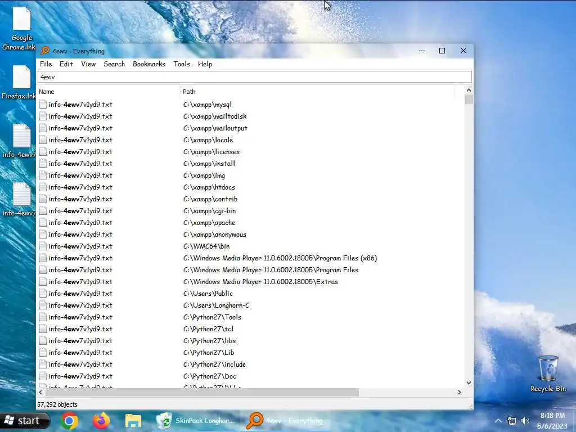
Task: Select the Firefox.lnk desktop icon
Action: click(20, 83)
